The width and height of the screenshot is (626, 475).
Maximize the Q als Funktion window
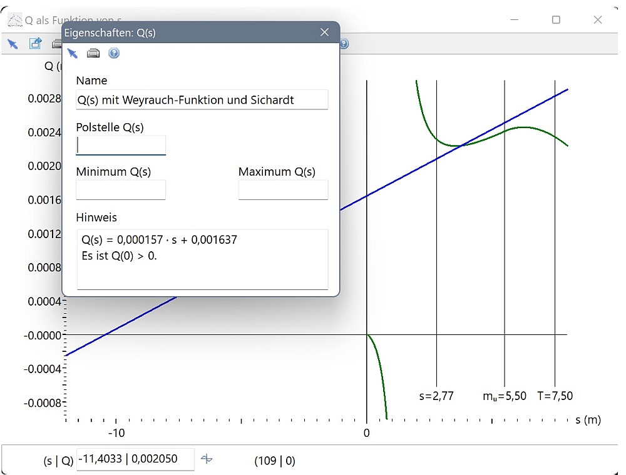[x=556, y=20]
